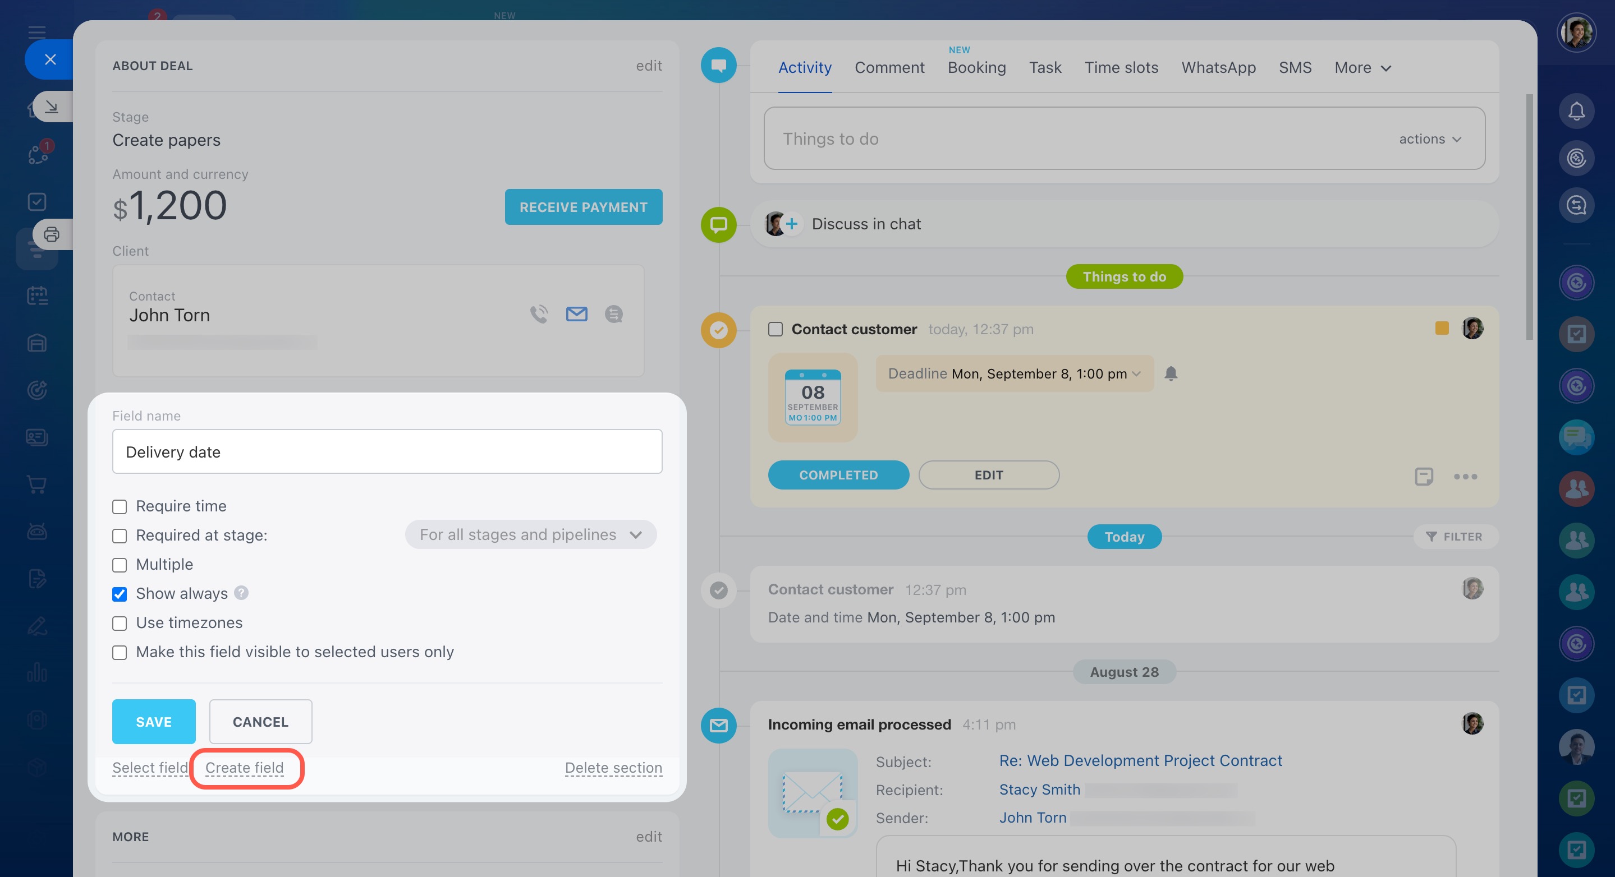Open chat icon beside John Torn contact
This screenshot has width=1615, height=877.
613,314
